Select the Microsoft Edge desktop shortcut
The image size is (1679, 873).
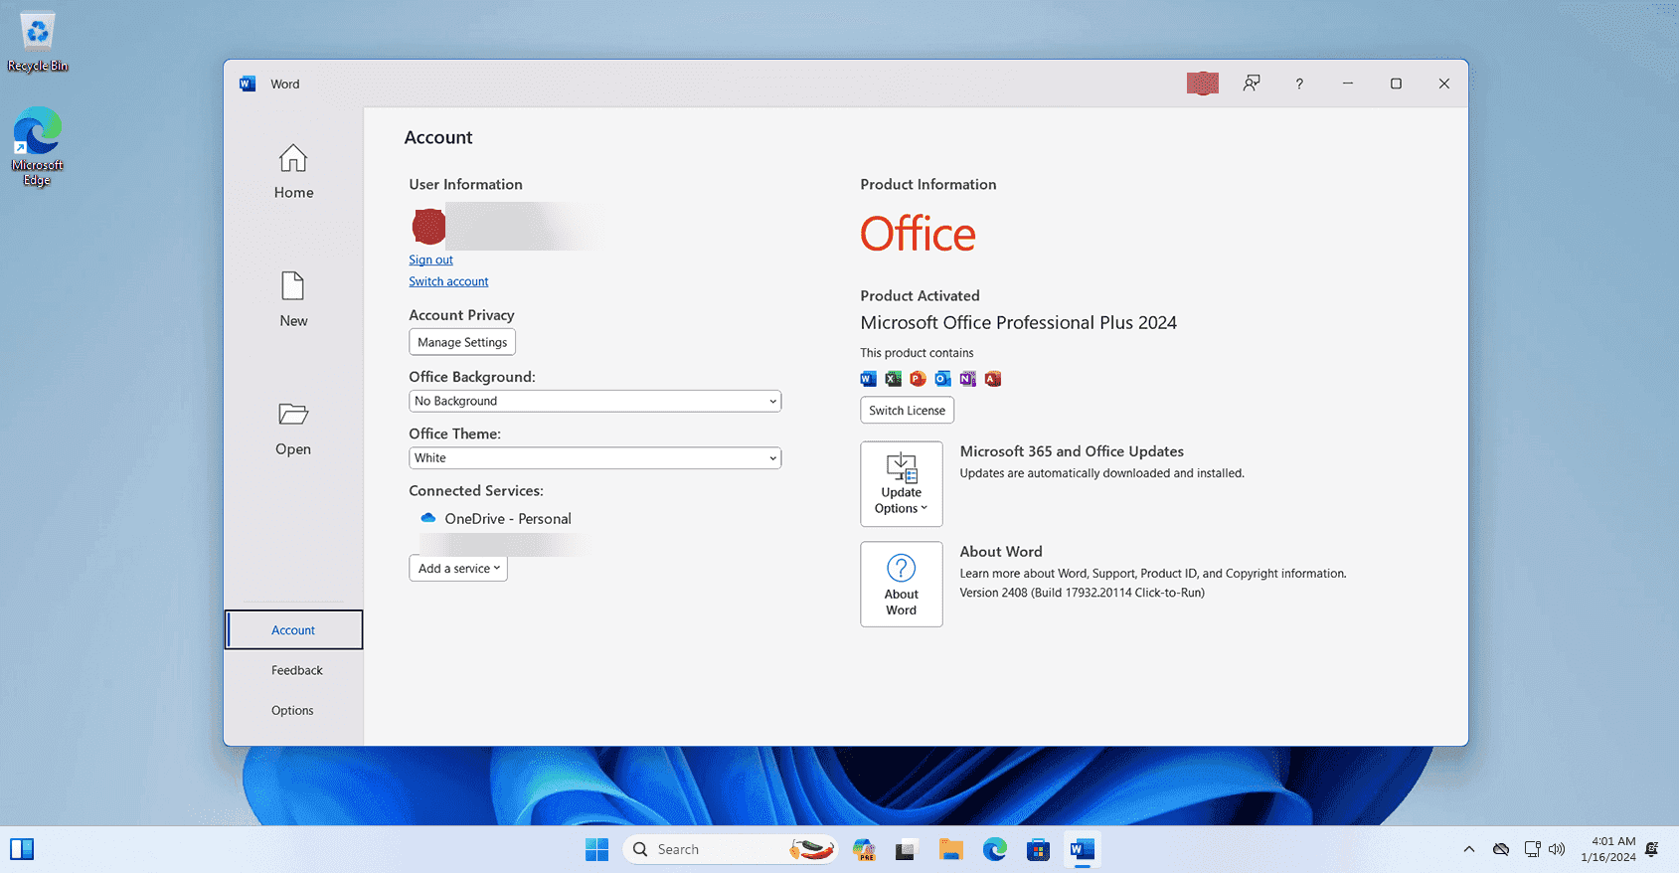(x=37, y=146)
